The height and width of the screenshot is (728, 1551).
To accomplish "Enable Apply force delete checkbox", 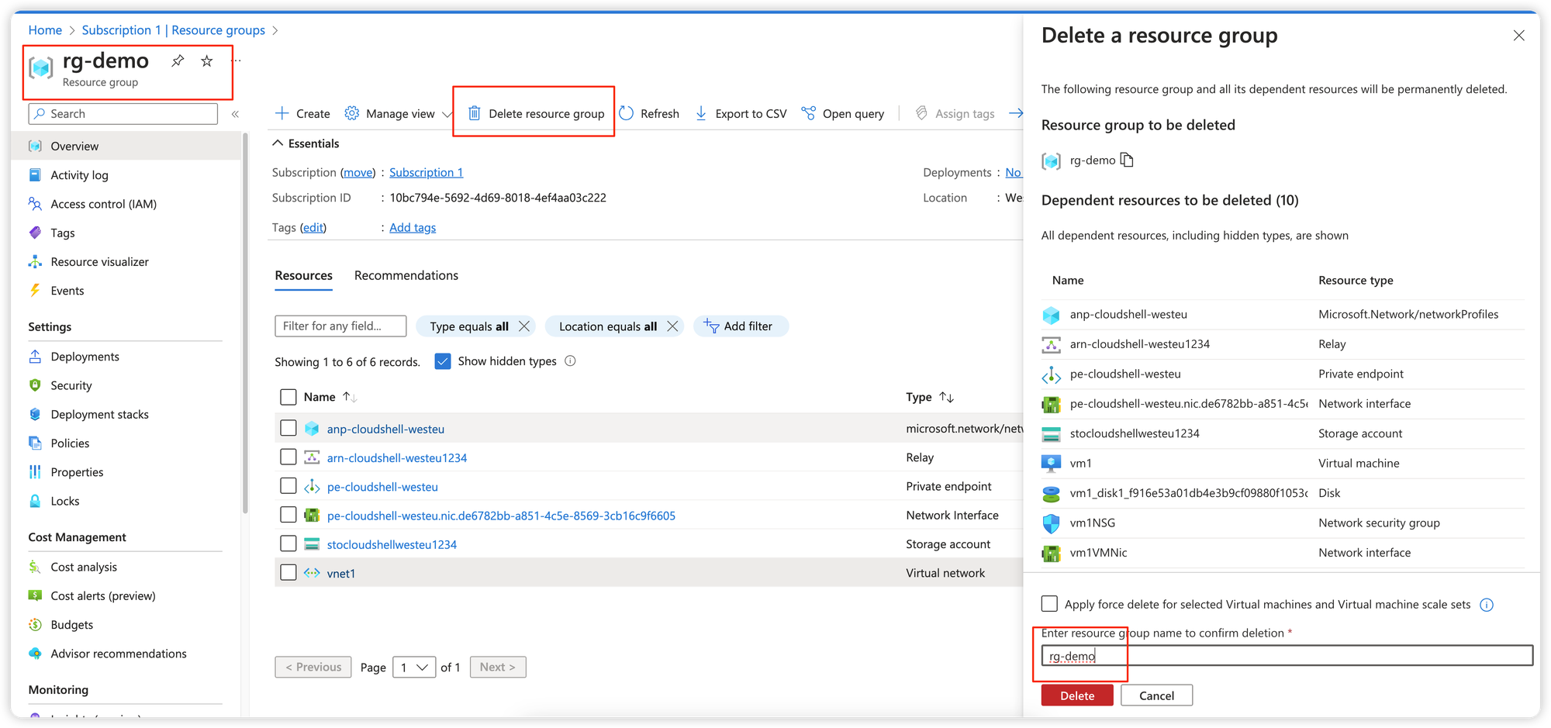I will click(x=1049, y=603).
